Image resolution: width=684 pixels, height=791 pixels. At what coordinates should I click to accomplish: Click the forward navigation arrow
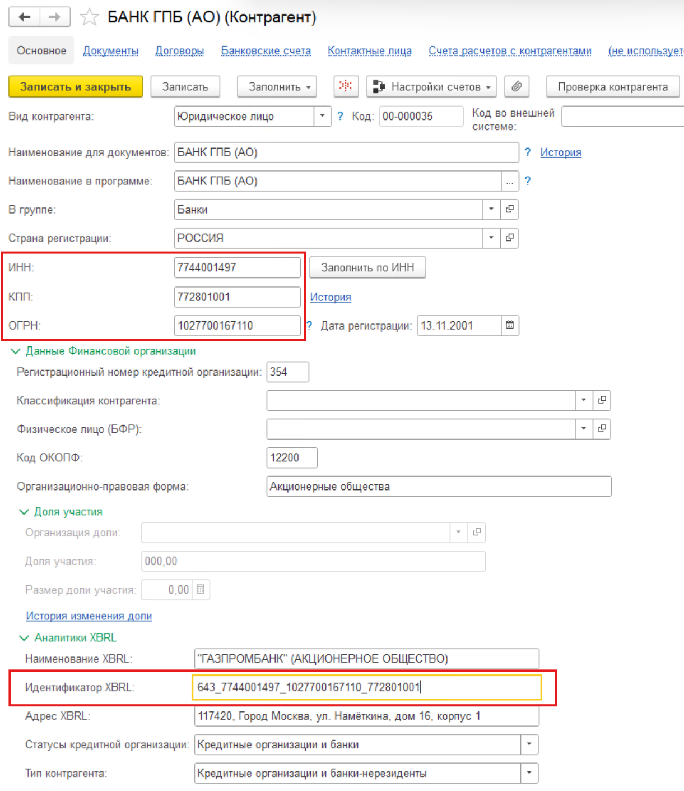54,17
